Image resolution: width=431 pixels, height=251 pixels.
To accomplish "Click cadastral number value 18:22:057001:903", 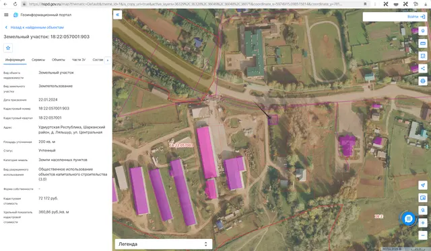I will coord(54,109).
